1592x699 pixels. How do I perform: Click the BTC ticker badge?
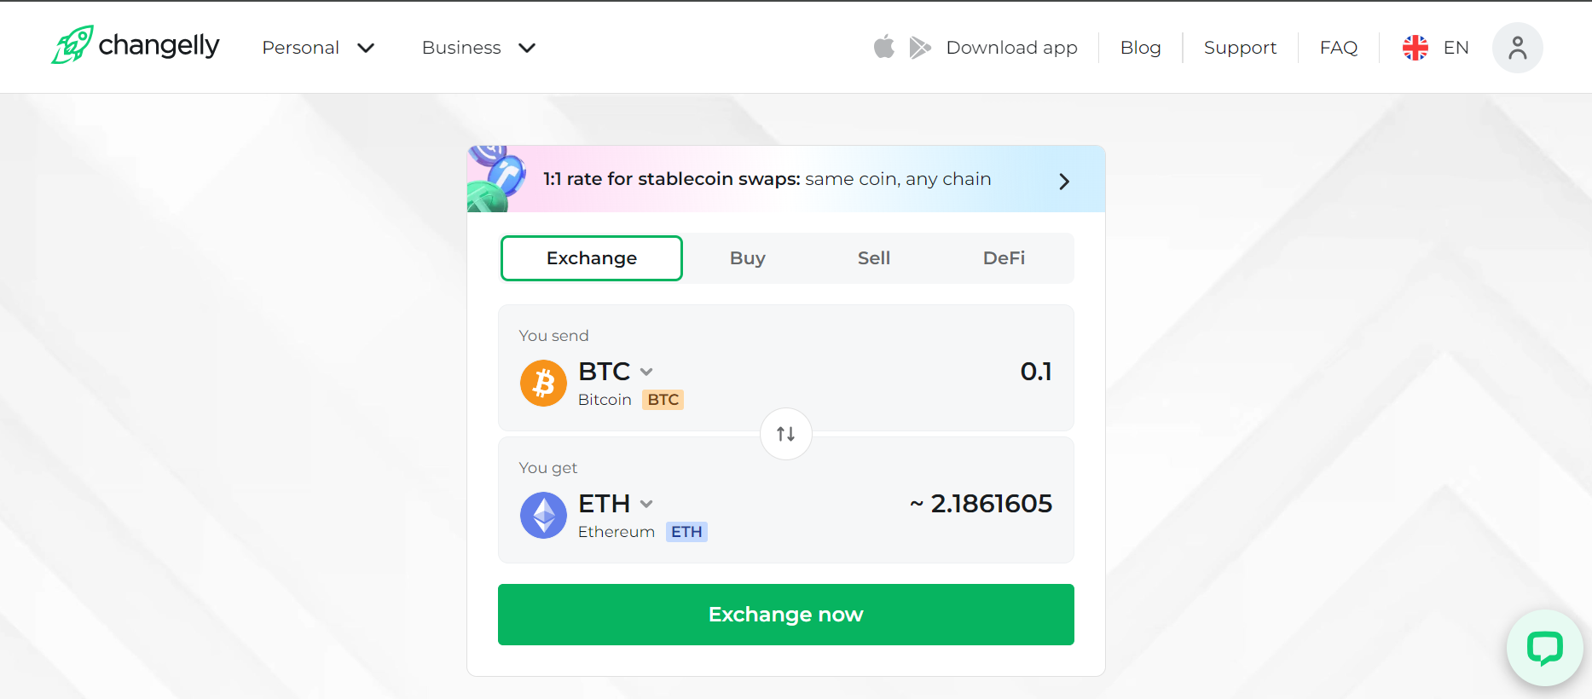click(663, 399)
